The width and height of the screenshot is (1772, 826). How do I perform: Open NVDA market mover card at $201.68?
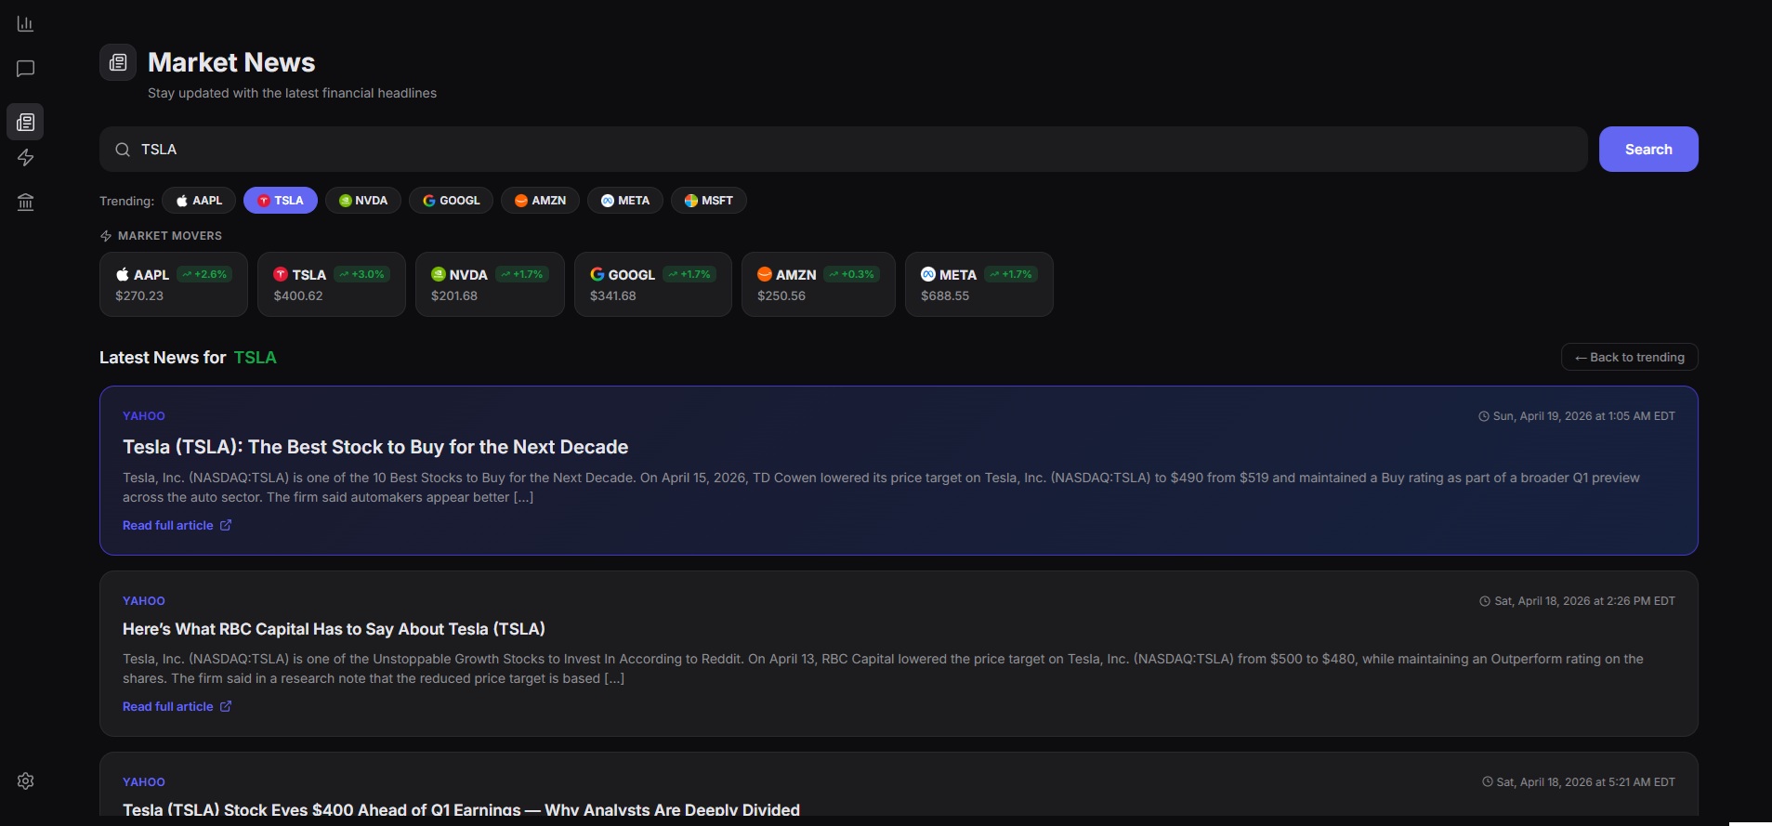tap(490, 284)
